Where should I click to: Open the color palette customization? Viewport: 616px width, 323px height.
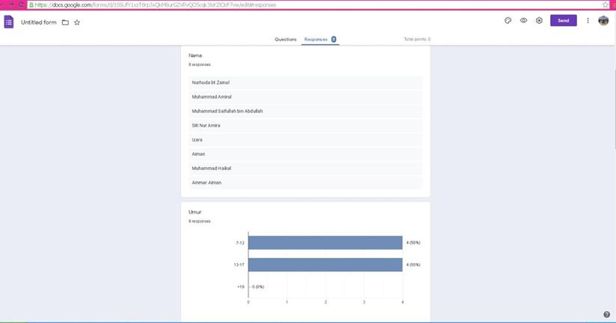coord(508,20)
